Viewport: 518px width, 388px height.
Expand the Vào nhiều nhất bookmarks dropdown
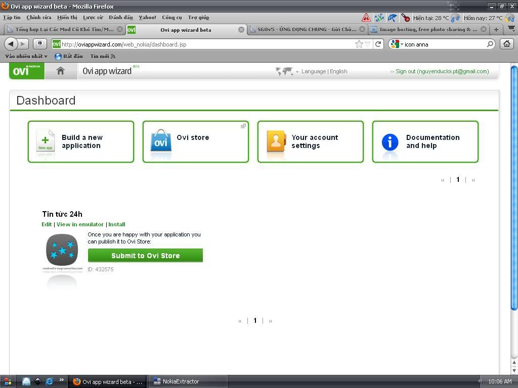(x=26, y=57)
